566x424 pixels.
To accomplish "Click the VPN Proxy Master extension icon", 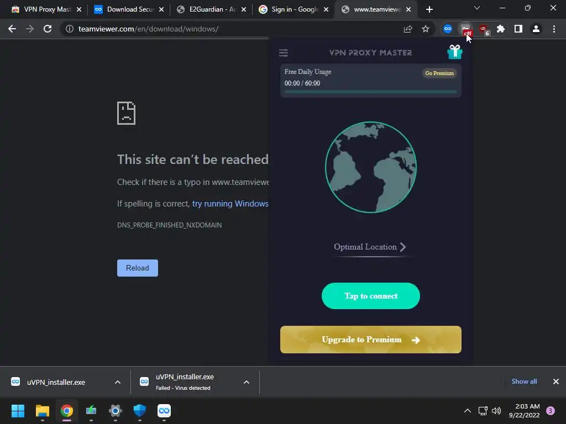I will coord(465,29).
